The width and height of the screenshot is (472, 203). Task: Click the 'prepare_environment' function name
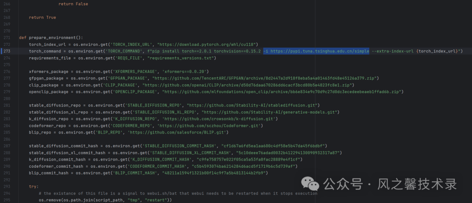[53, 38]
